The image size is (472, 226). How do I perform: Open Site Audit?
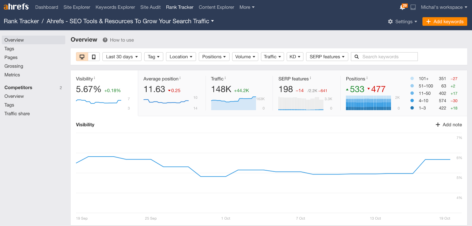pos(150,7)
